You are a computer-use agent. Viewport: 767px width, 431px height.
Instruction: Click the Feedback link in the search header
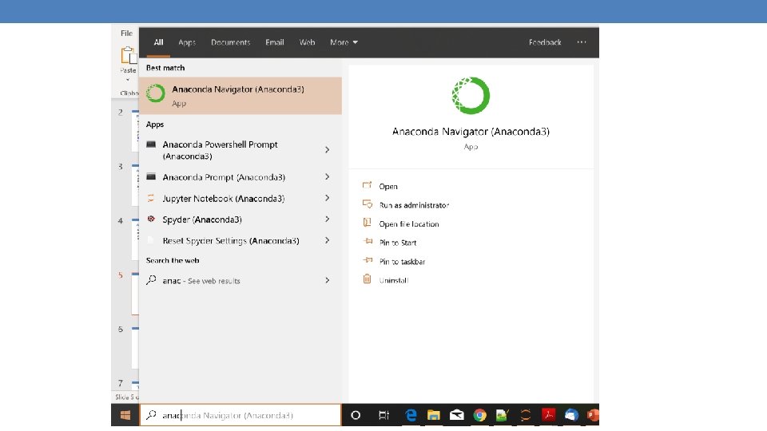tap(545, 42)
